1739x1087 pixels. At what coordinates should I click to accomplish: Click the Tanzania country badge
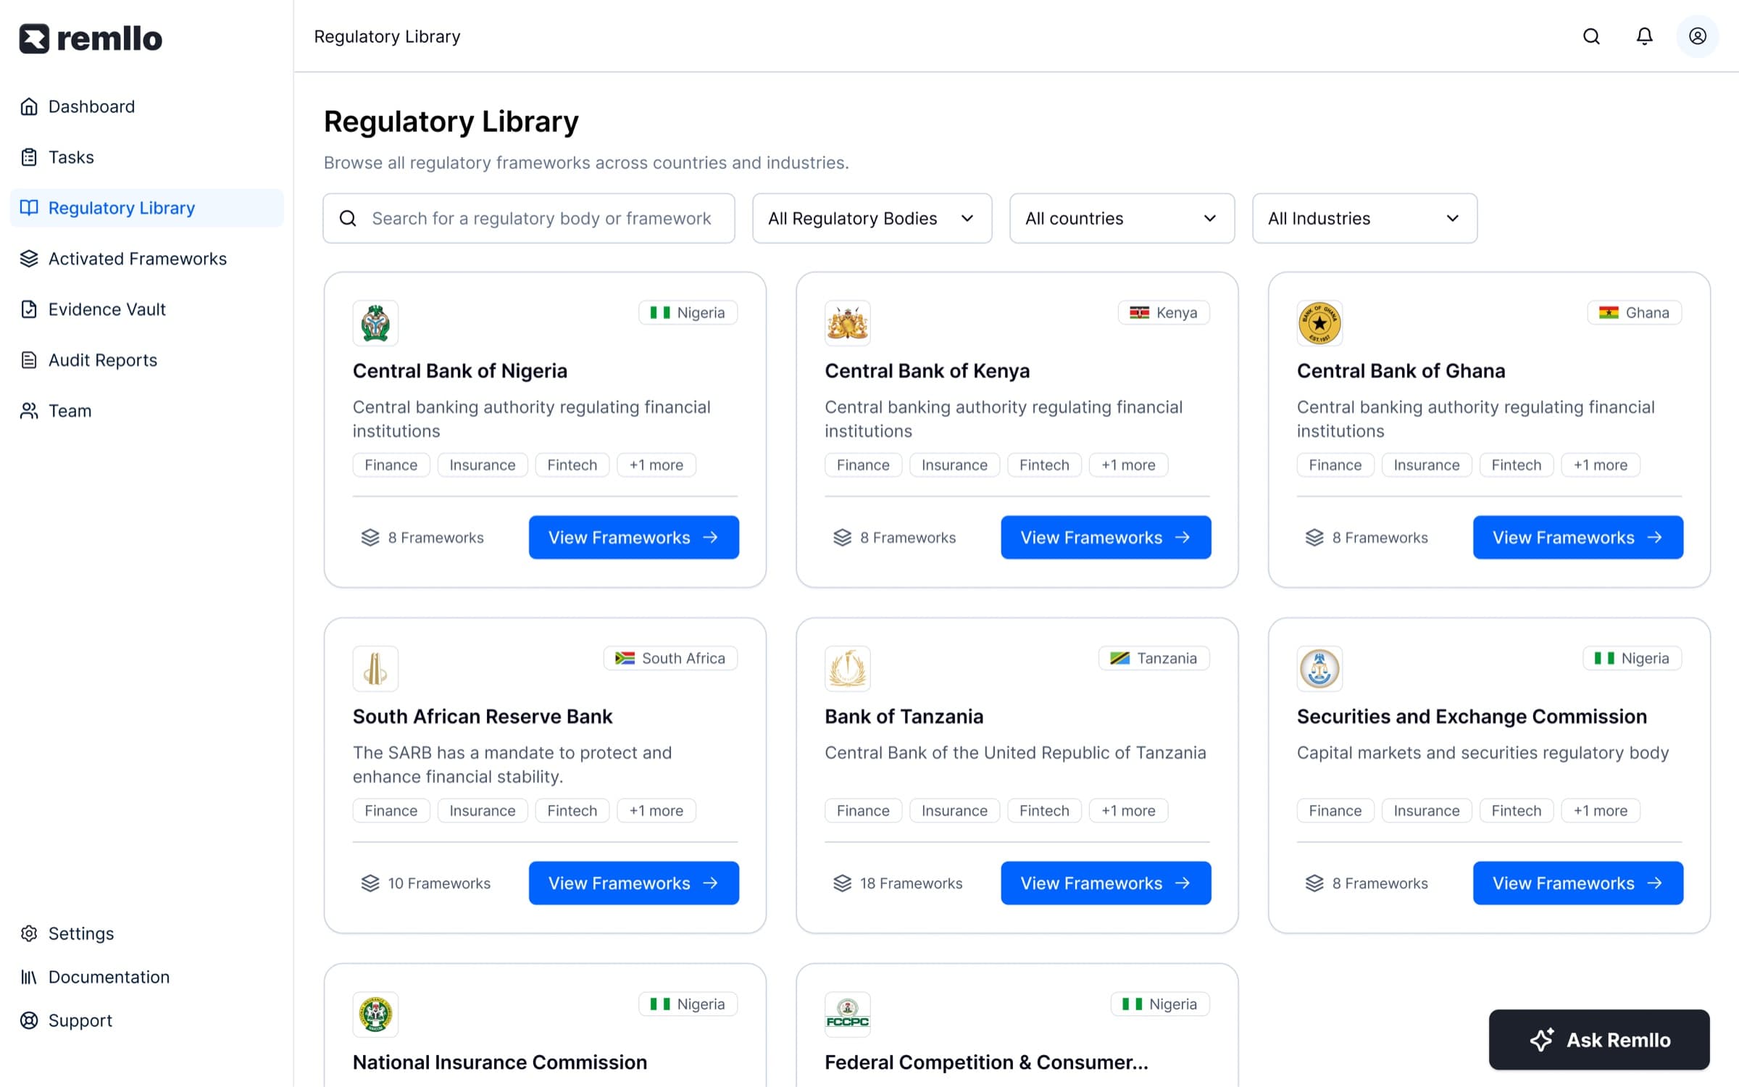click(x=1154, y=659)
